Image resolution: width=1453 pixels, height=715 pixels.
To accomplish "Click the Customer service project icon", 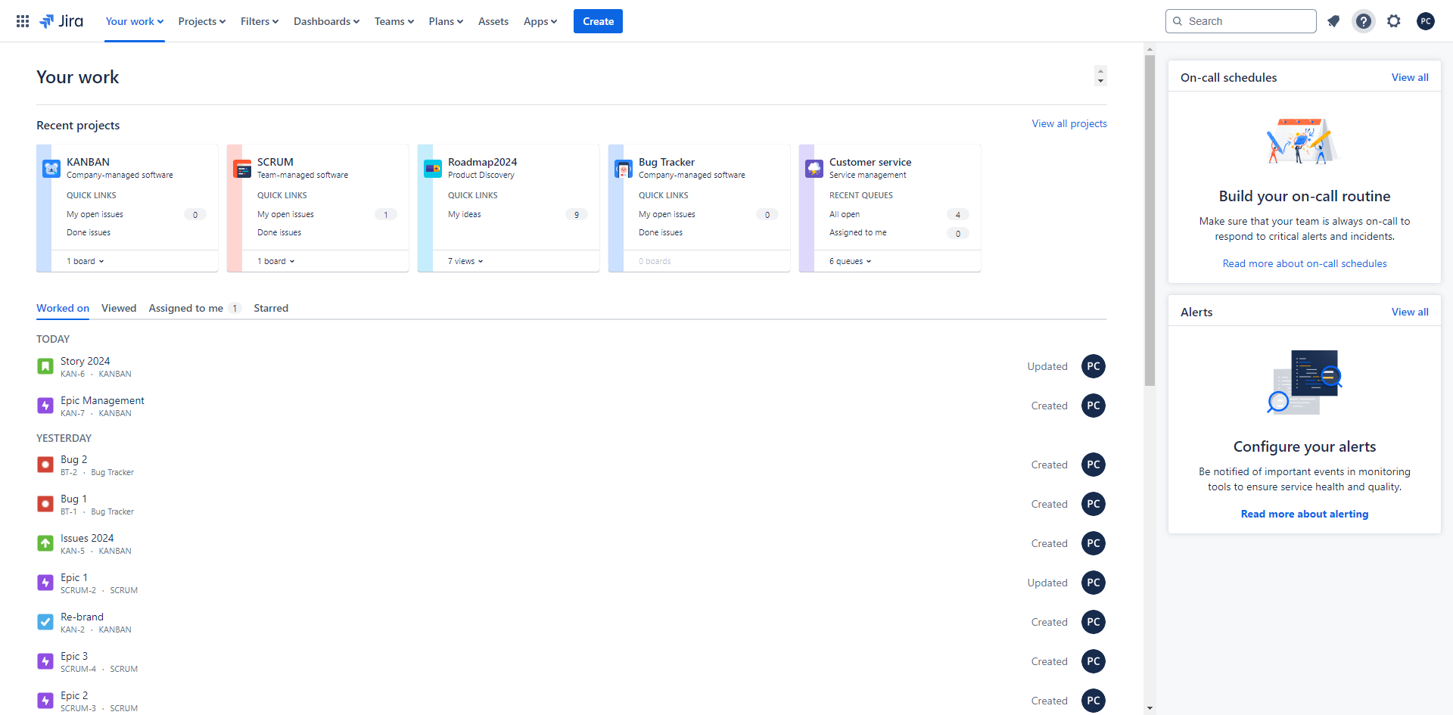I will pyautogui.click(x=814, y=169).
